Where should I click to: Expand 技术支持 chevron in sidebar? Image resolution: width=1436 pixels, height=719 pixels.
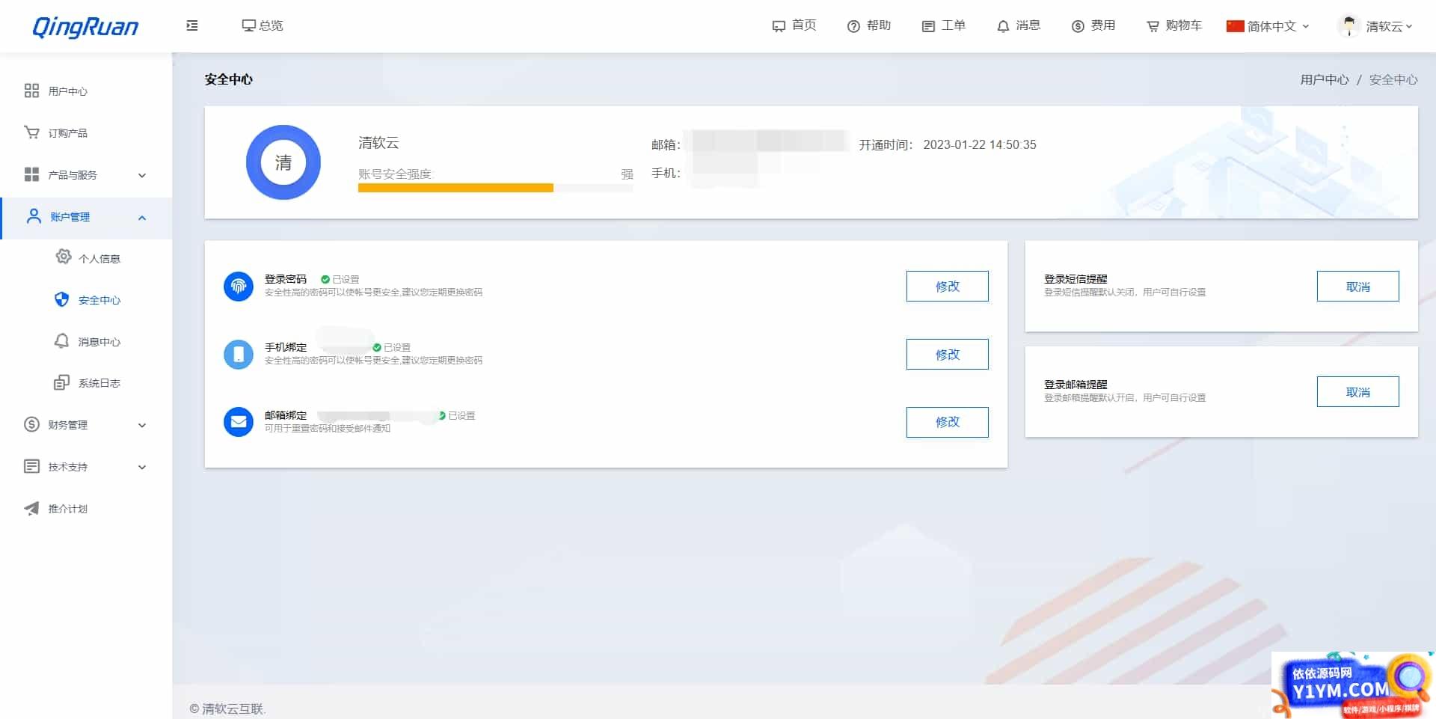coord(142,467)
